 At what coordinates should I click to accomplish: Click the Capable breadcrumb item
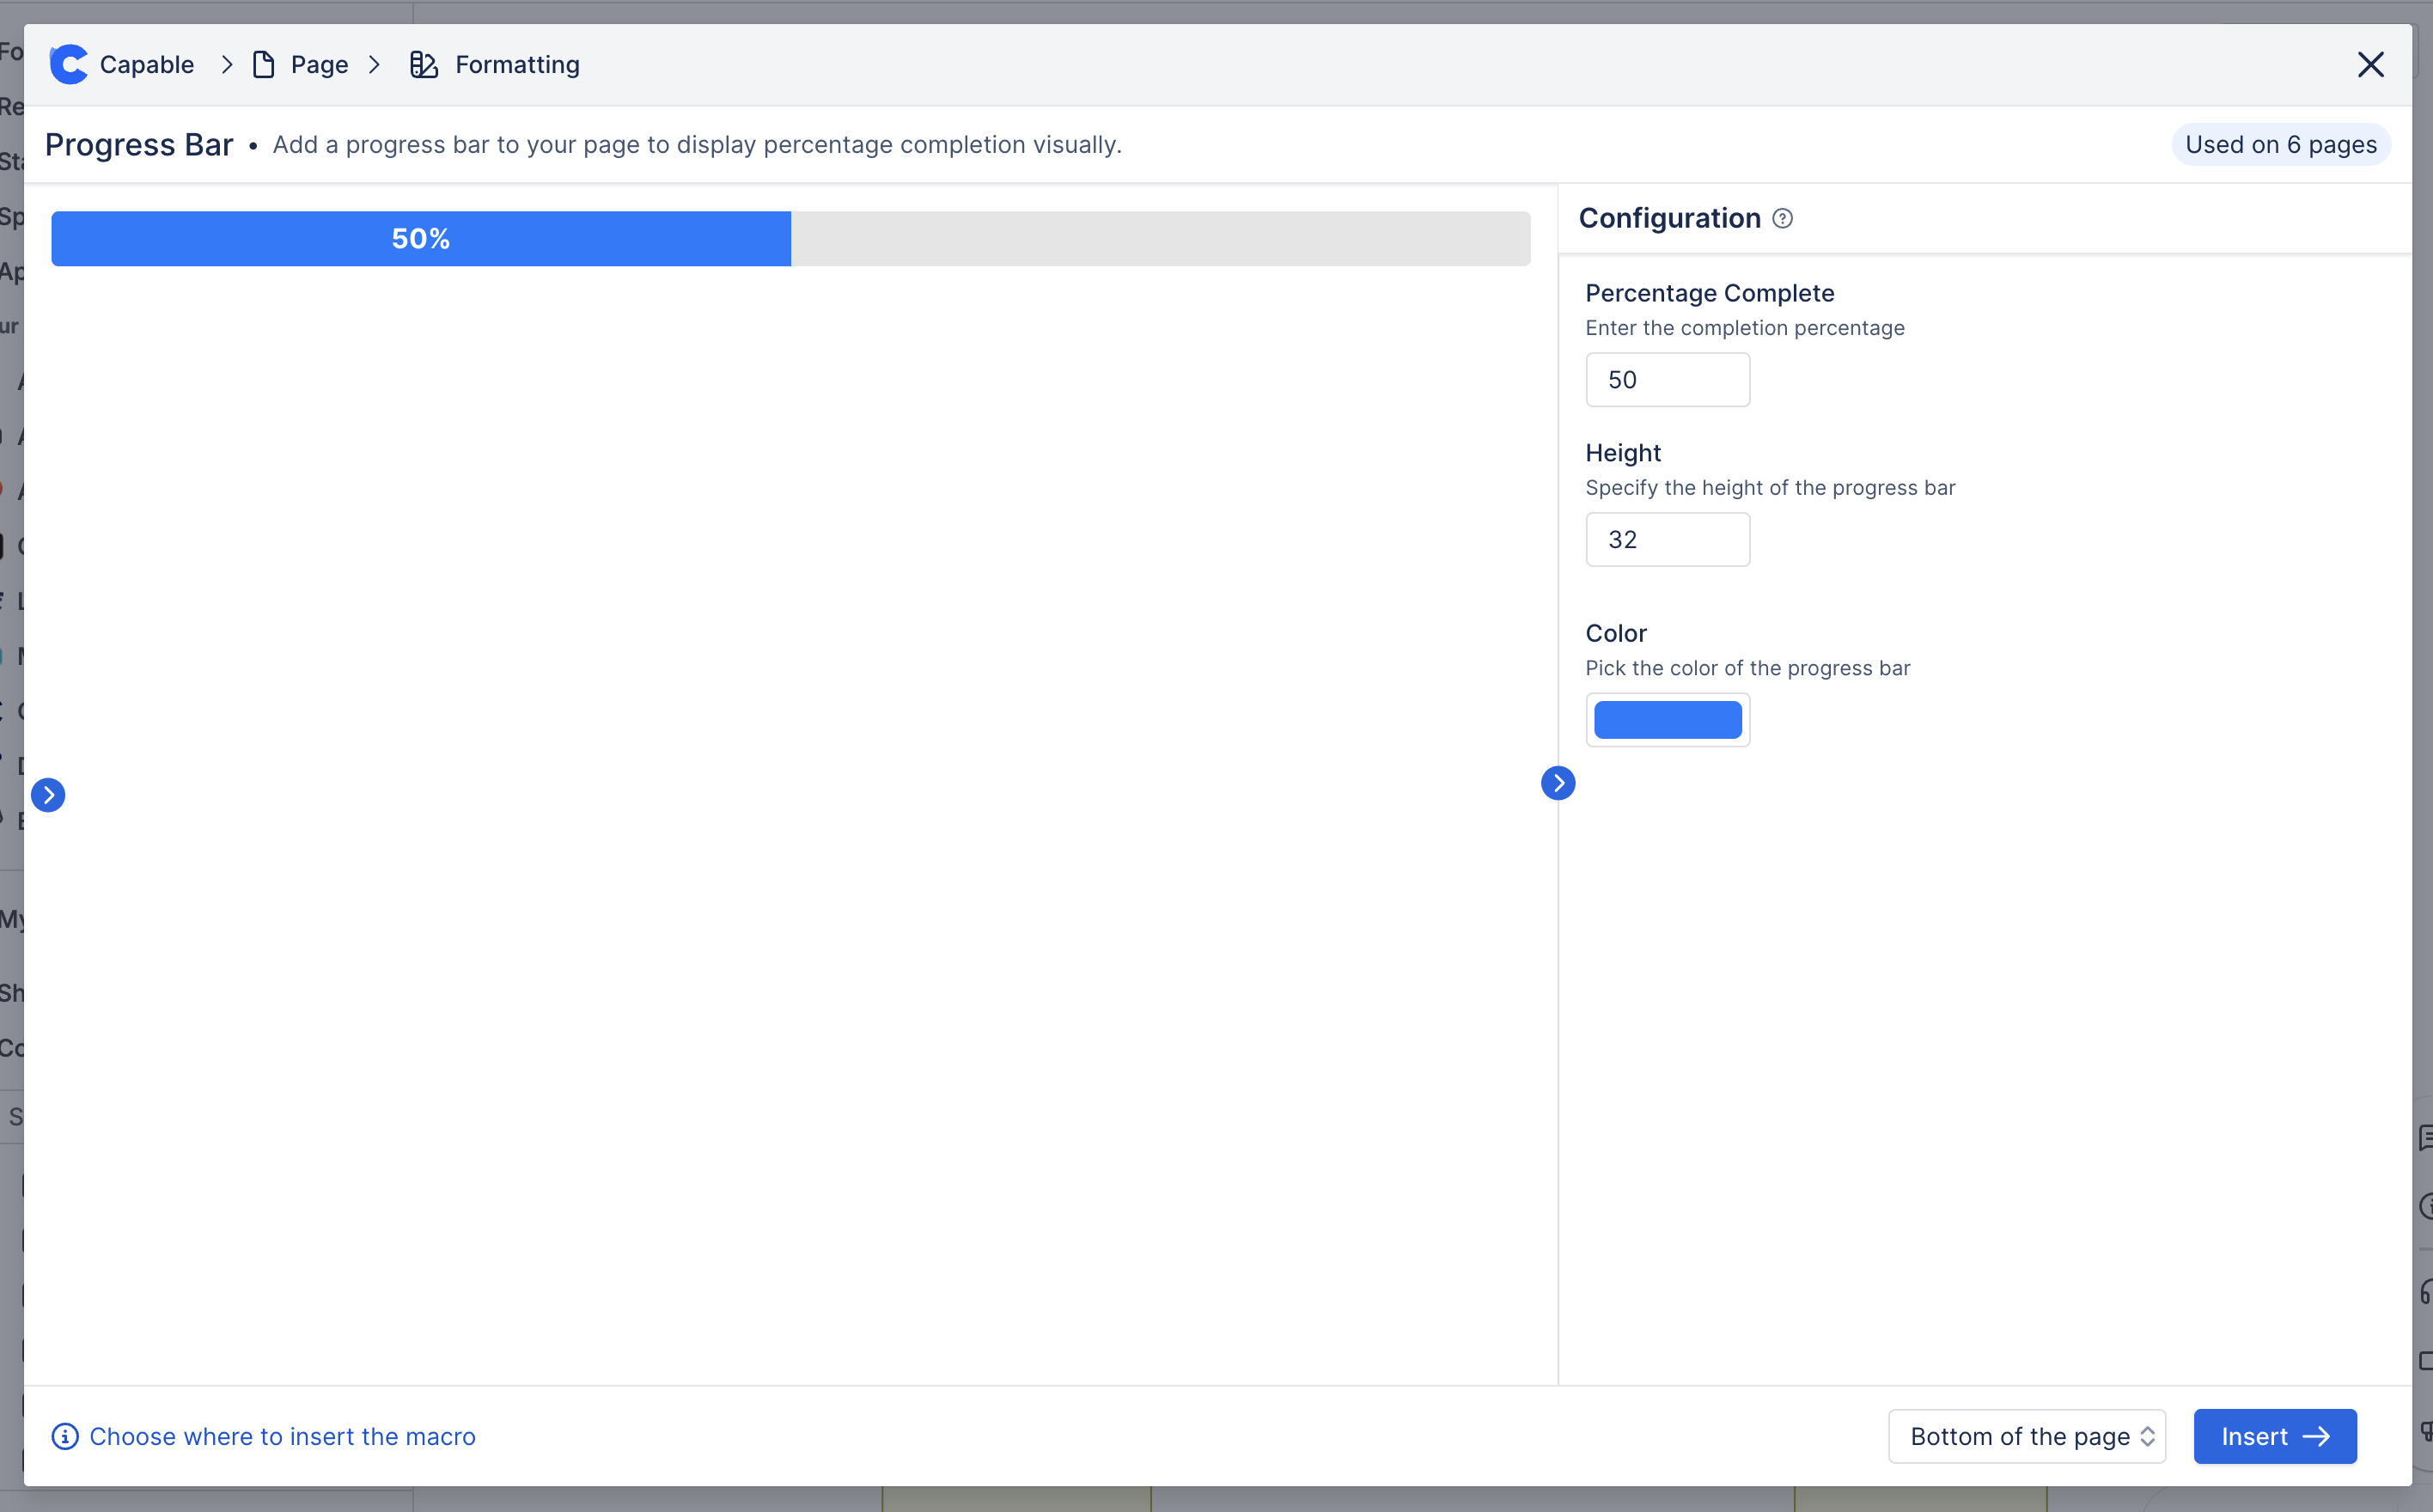[147, 65]
